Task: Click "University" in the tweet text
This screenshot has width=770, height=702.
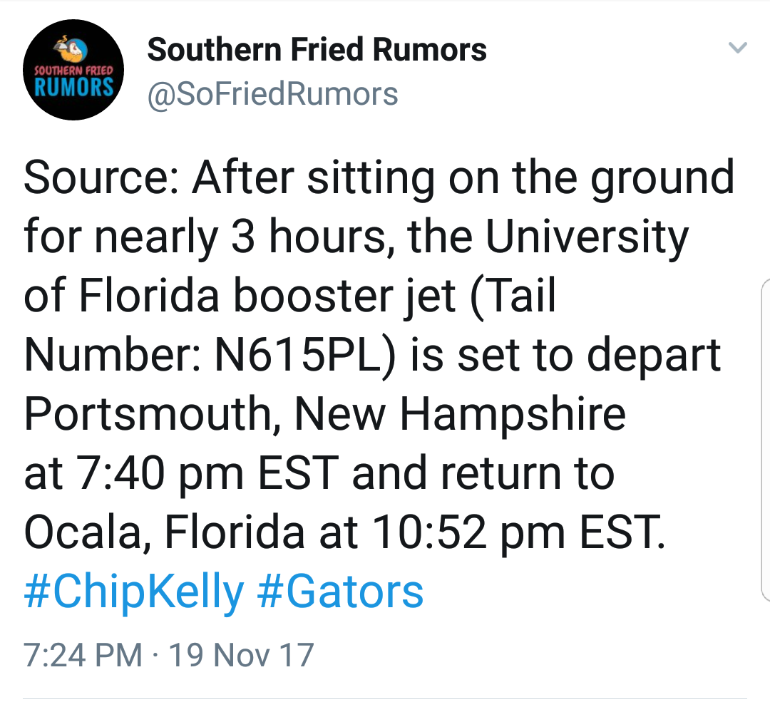Action: [587, 237]
